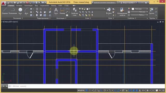Screen dimensions: 166x93
Task: Click Копирование свойств match properties
Action: coord(122,12)
